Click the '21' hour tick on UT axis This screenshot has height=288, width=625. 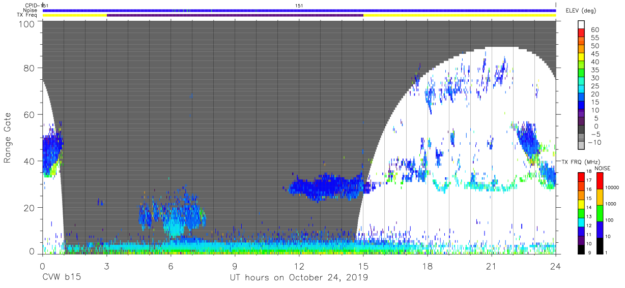click(x=492, y=266)
